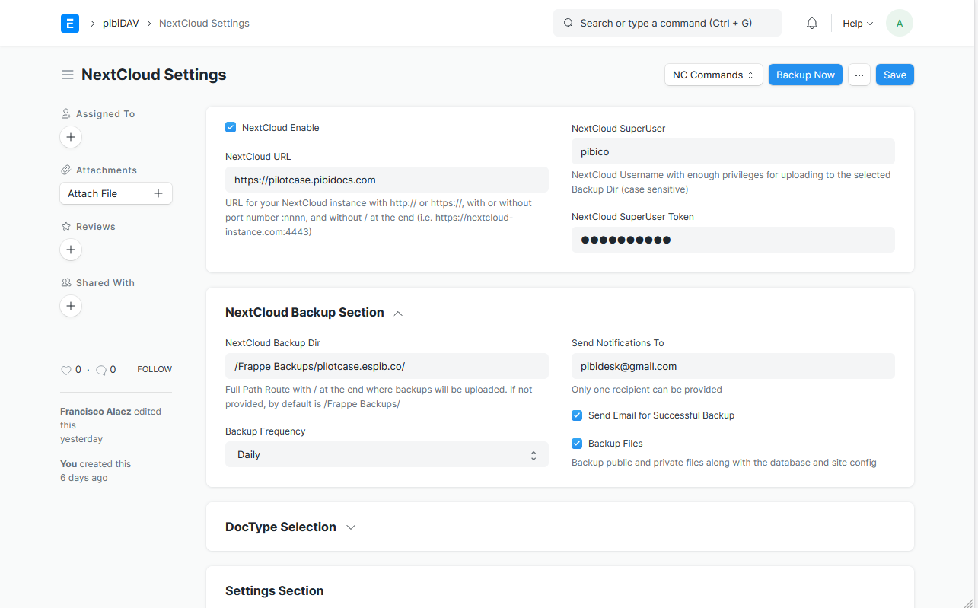Open the notifications bell icon
Image resolution: width=978 pixels, height=608 pixels.
[x=812, y=24]
